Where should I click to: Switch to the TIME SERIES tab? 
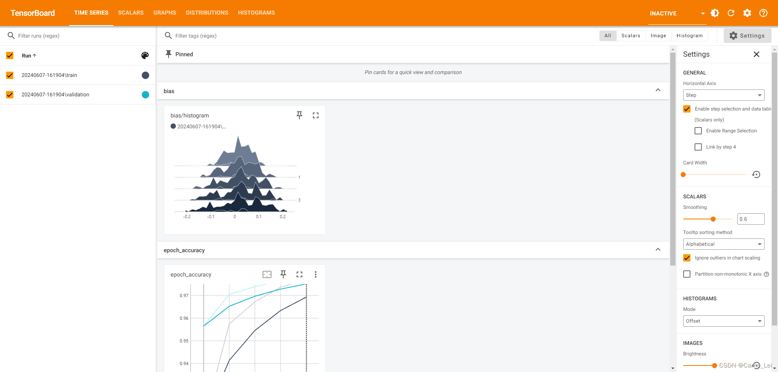point(91,13)
